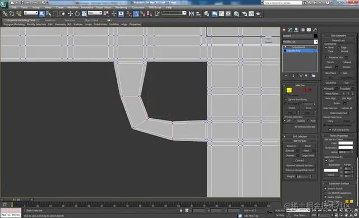Click the QuickSlice button

pyautogui.click(x=331, y=83)
